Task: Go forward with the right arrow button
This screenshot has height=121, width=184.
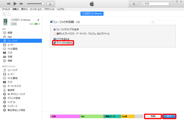Action: pyautogui.click(x=9, y=14)
